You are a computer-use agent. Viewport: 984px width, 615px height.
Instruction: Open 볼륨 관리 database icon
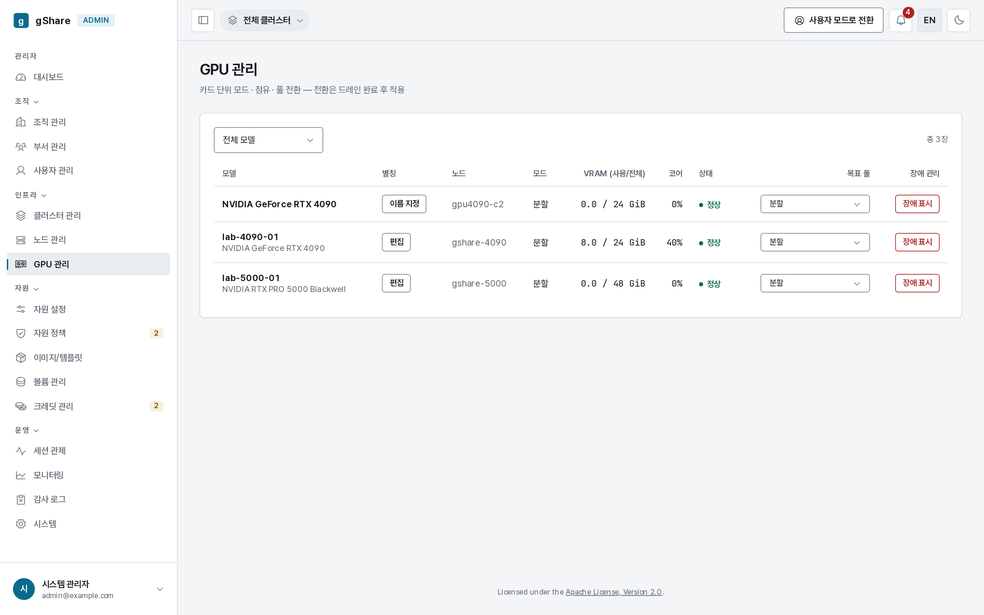pyautogui.click(x=21, y=382)
